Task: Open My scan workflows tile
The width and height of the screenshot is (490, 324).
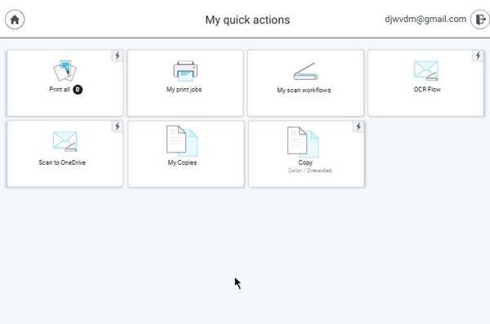Action: pos(305,83)
